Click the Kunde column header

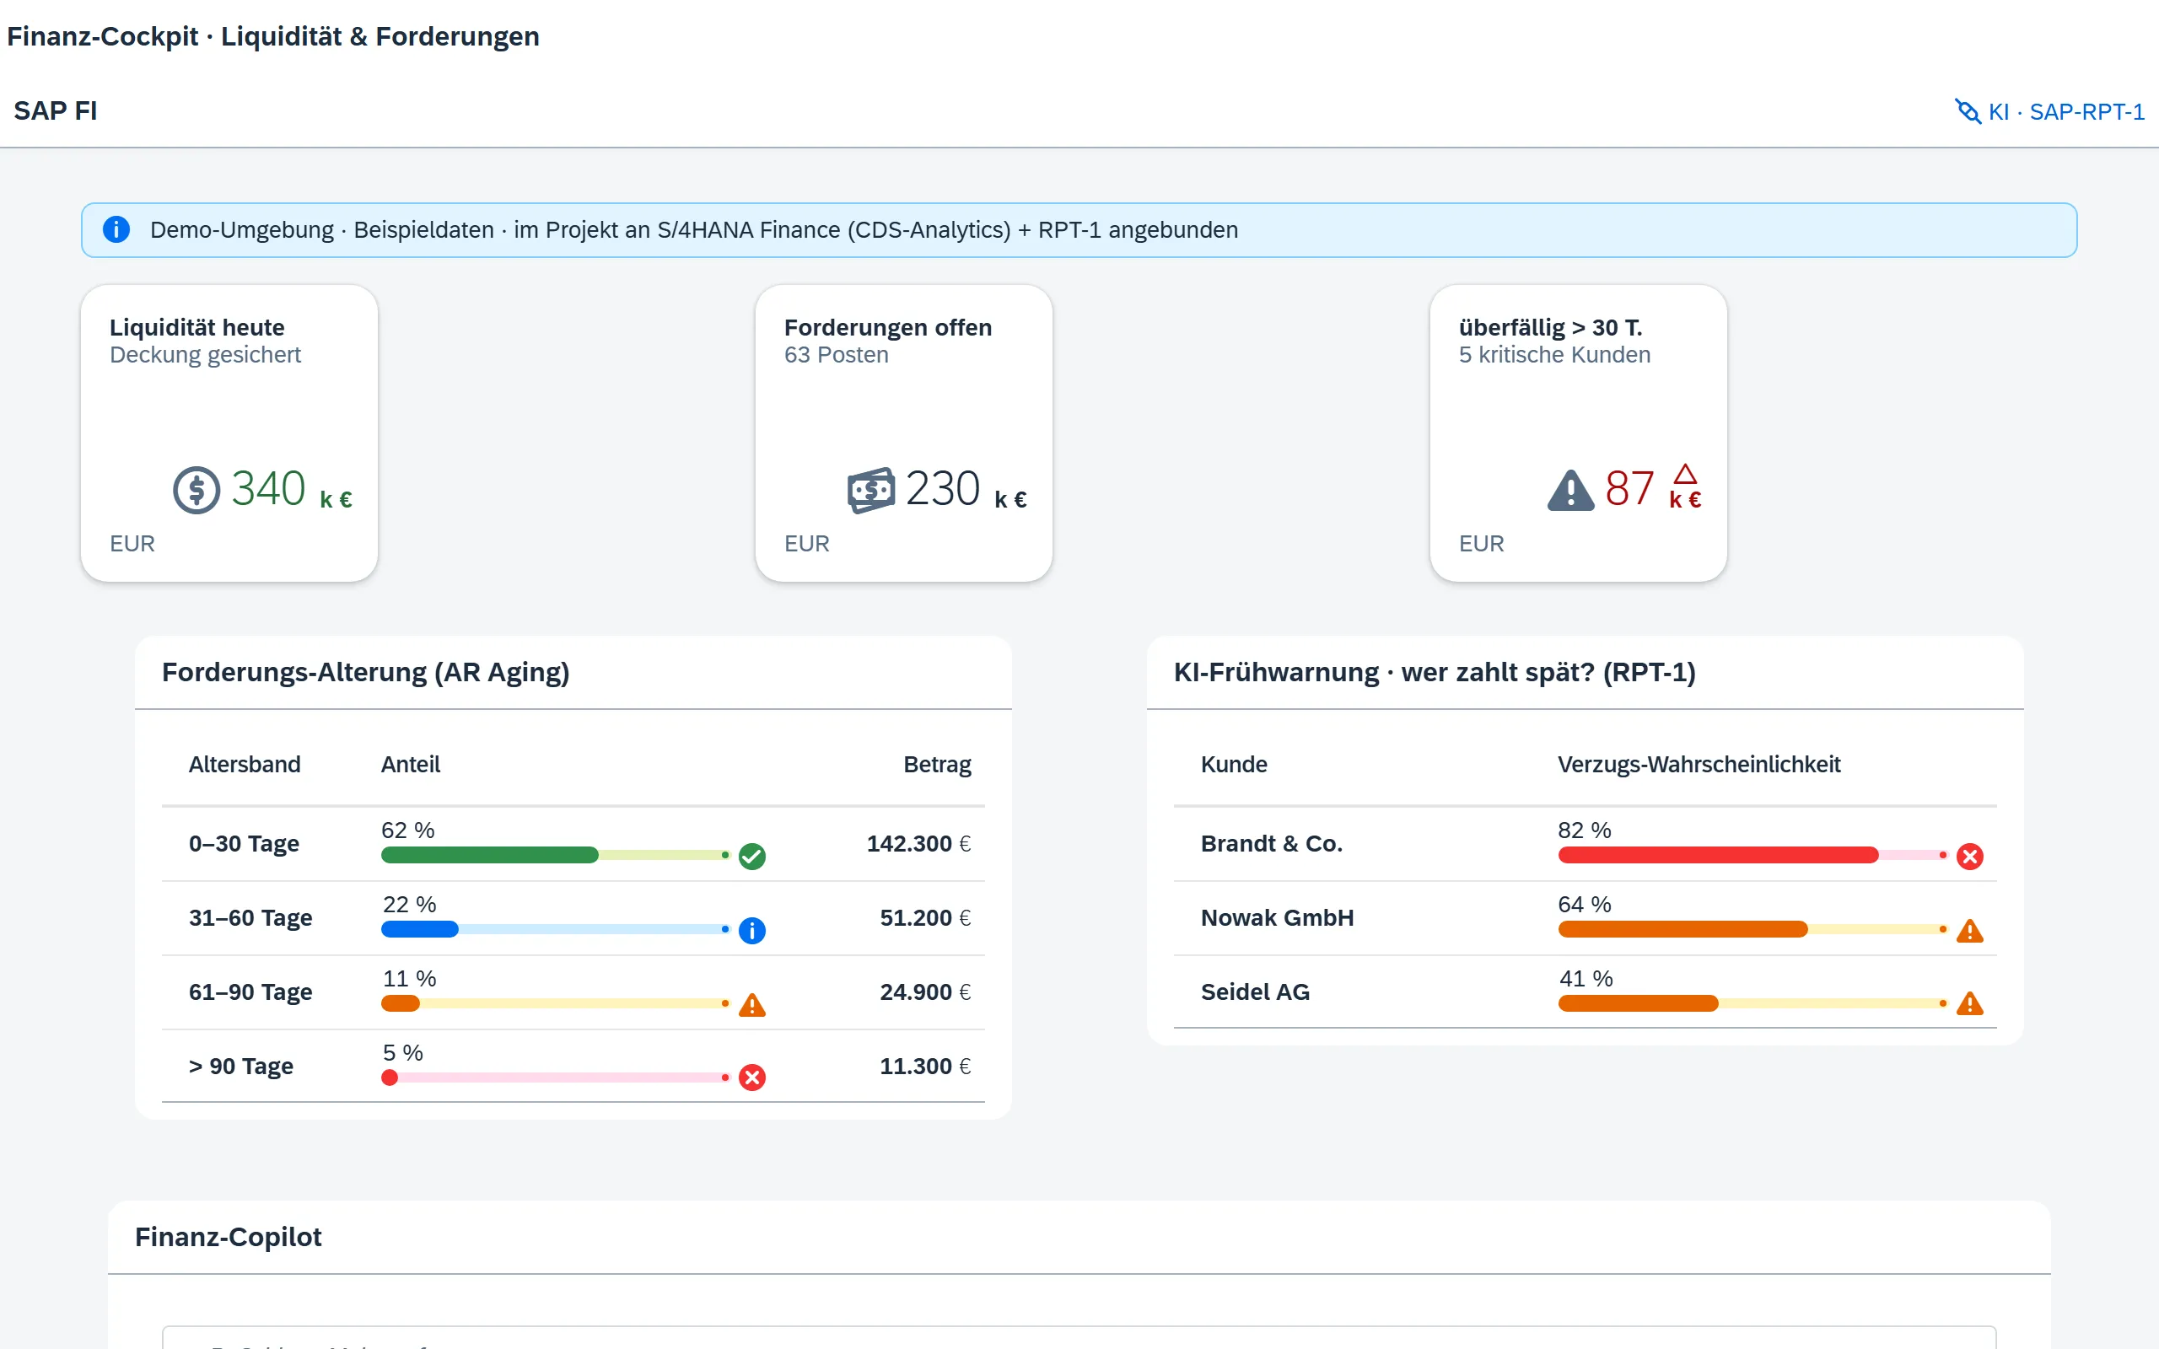1234,764
